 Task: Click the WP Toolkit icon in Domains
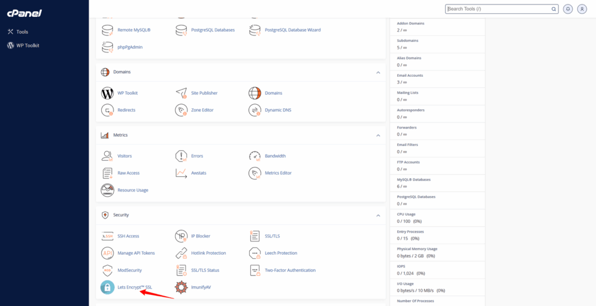click(107, 93)
